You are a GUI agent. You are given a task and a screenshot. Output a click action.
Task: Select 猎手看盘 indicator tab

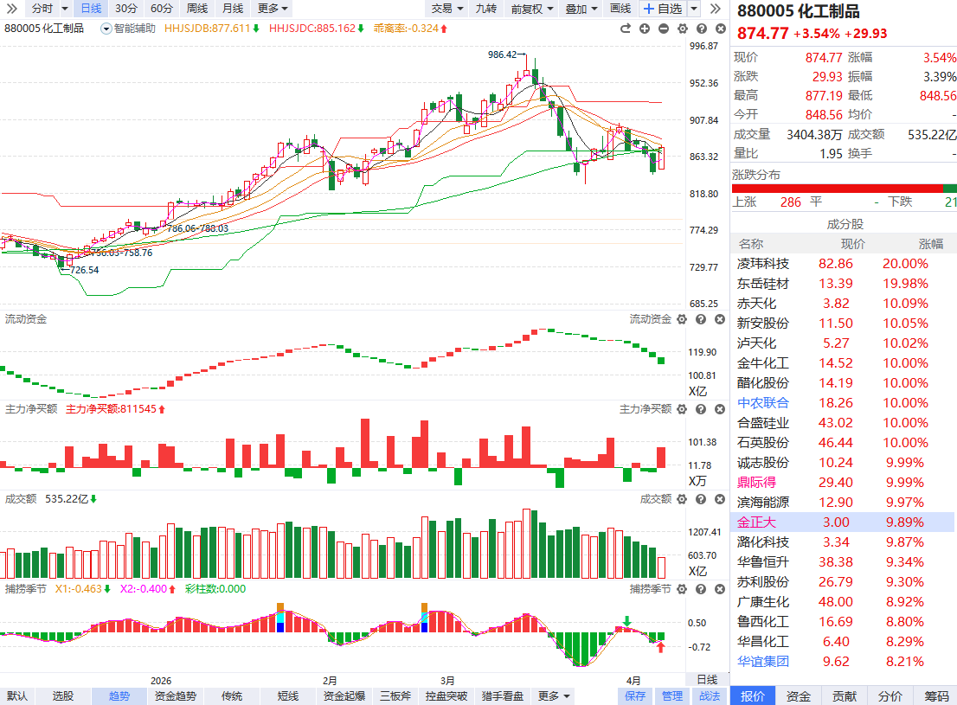(x=503, y=696)
